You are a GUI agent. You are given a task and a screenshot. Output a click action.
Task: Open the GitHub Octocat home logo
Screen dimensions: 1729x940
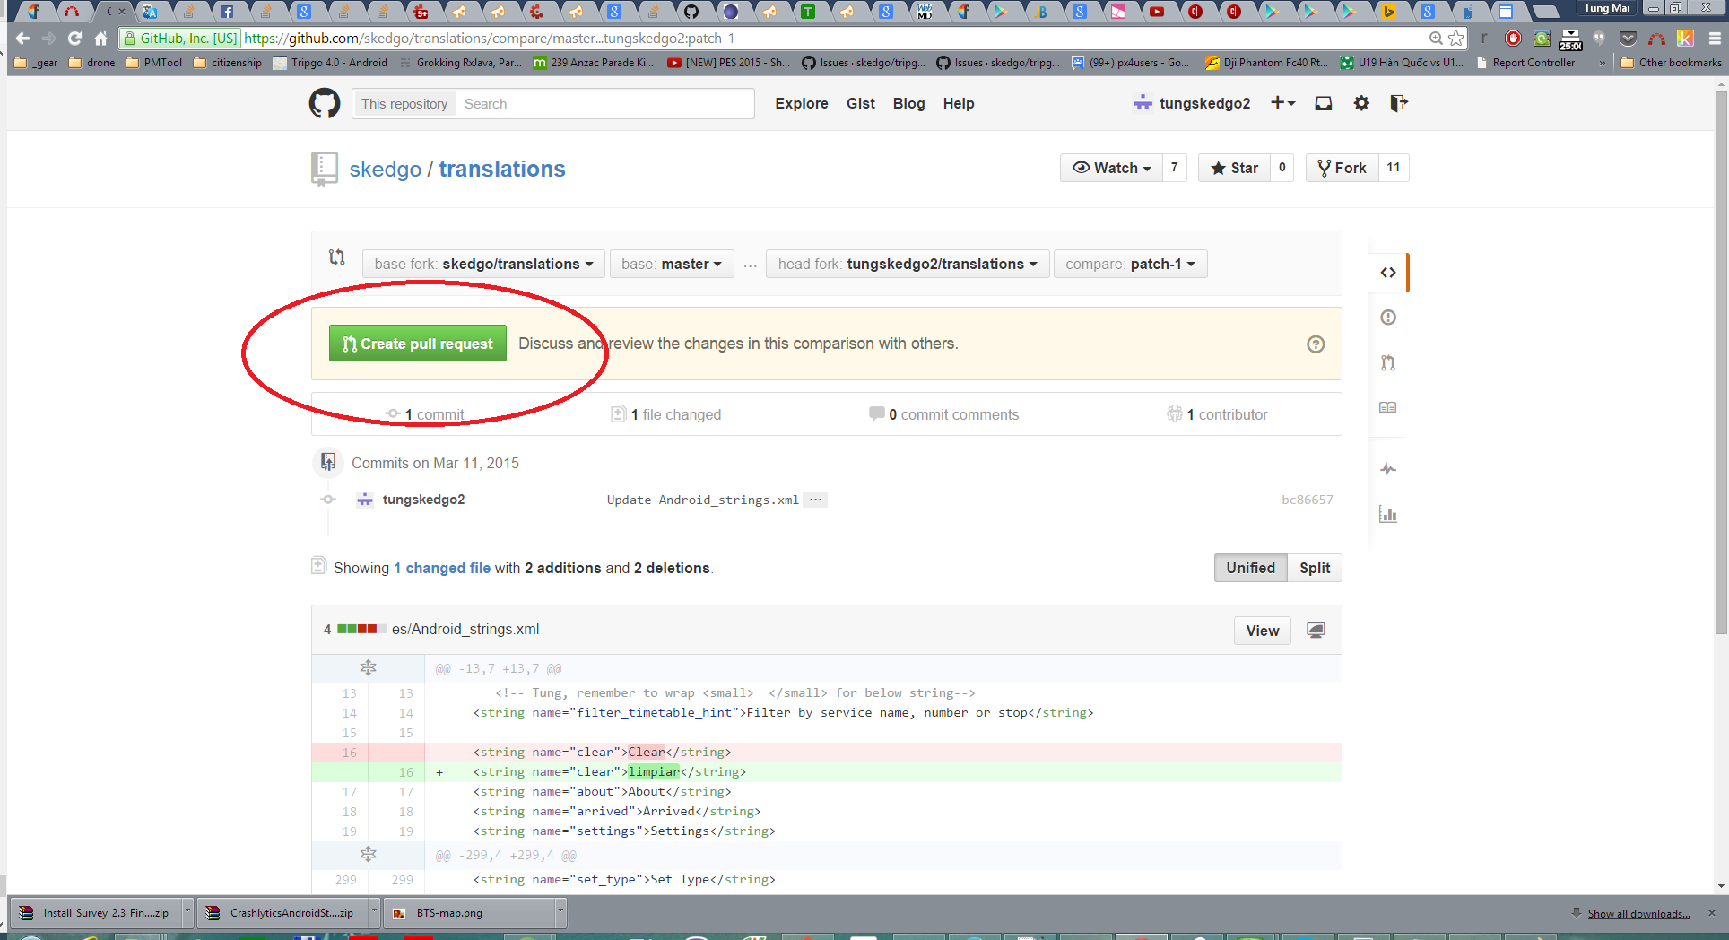(x=325, y=103)
